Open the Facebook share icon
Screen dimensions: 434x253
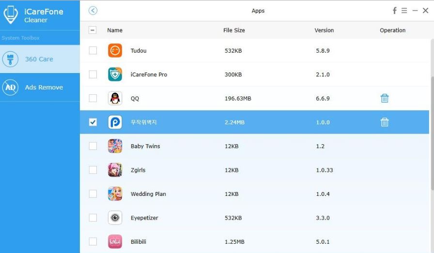395,11
